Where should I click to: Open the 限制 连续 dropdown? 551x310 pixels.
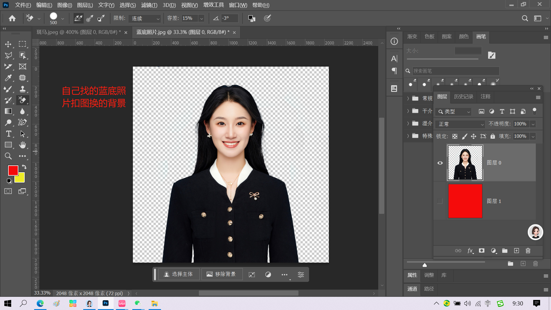click(144, 18)
